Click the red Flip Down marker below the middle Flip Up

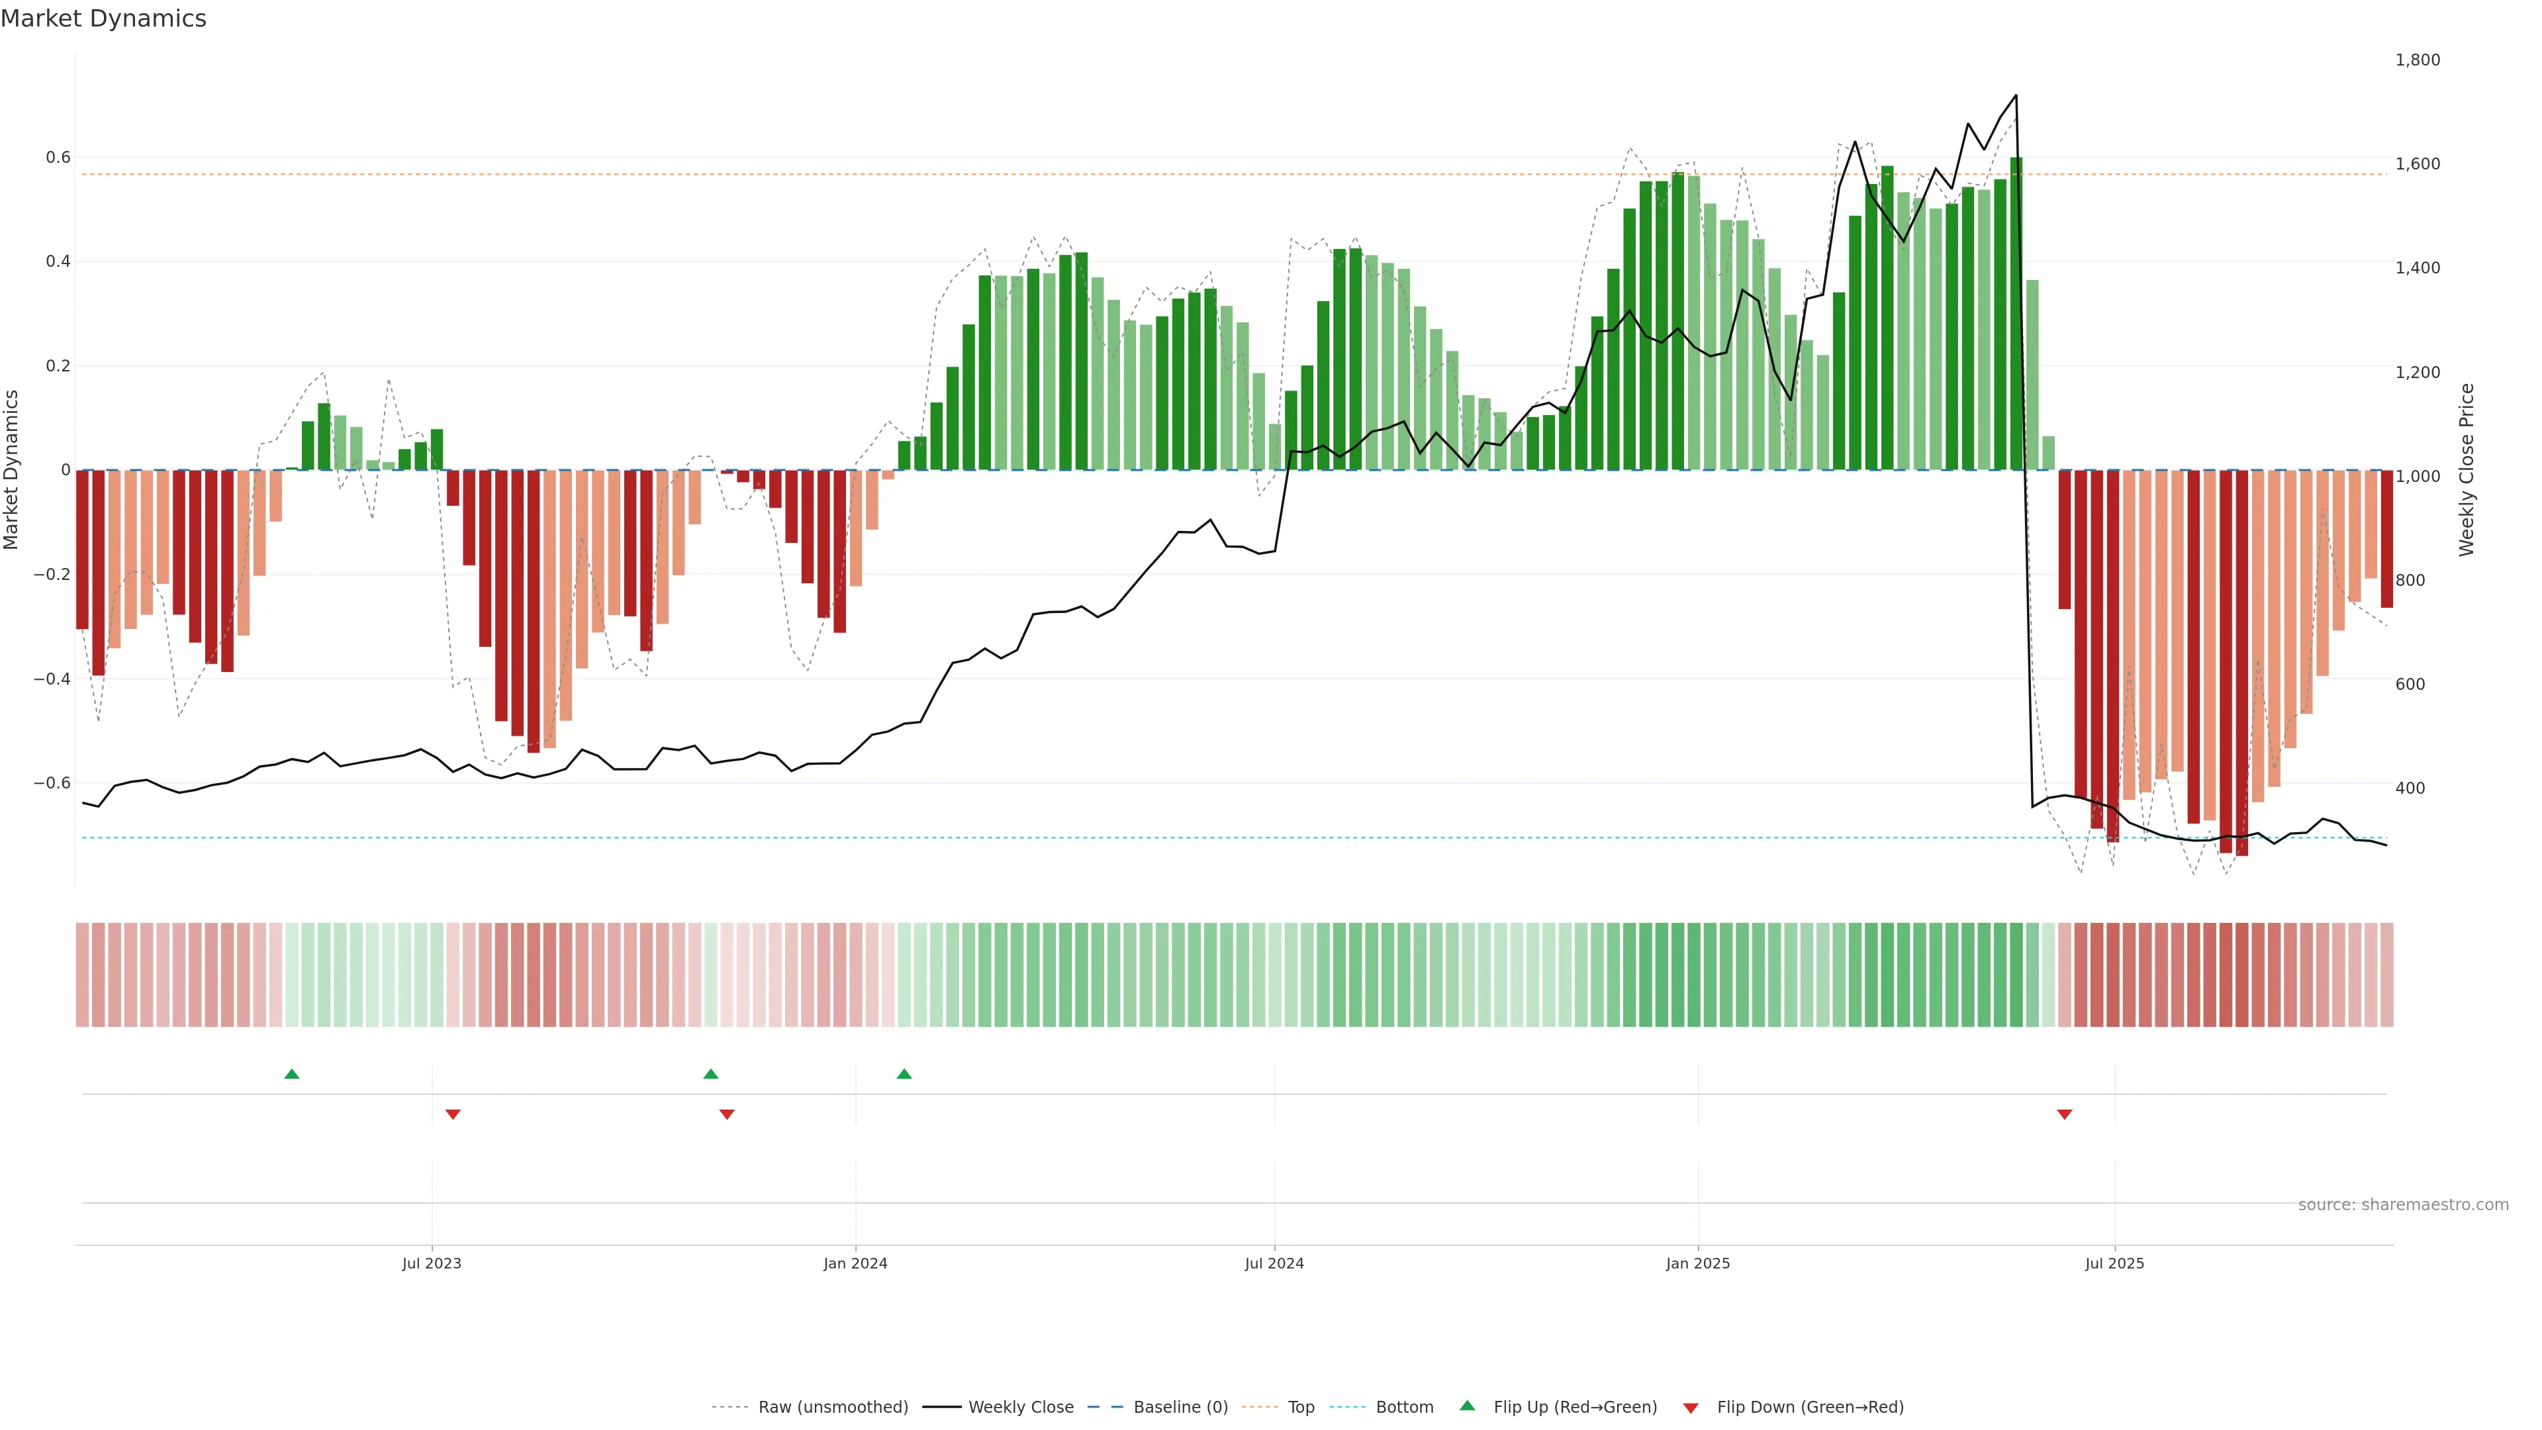pyautogui.click(x=728, y=1114)
